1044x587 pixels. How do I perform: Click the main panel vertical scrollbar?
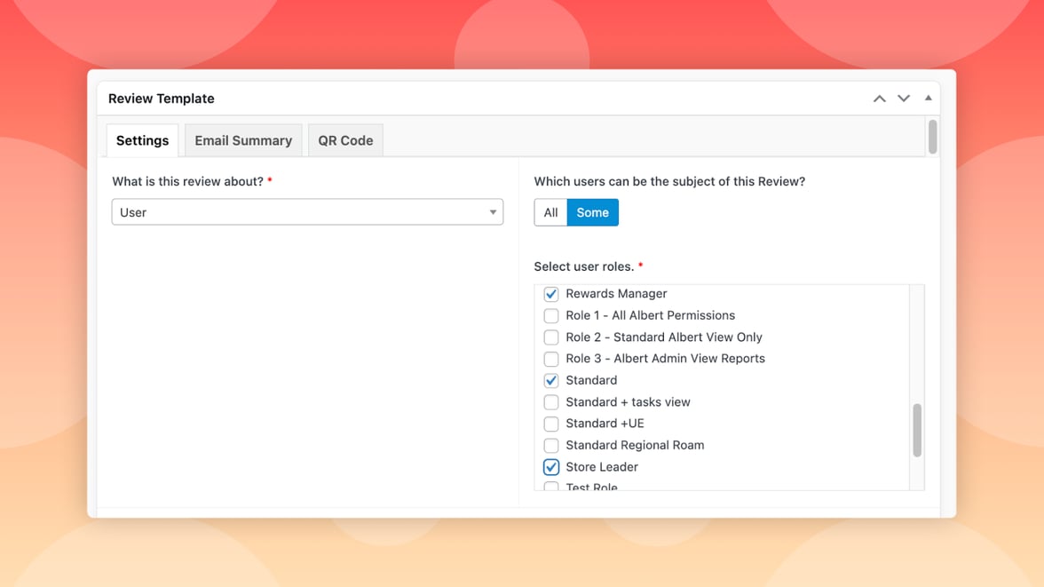pyautogui.click(x=932, y=138)
